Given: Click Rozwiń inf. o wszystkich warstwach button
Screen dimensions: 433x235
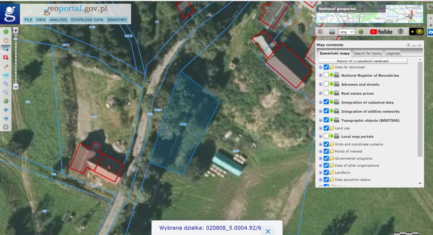Looking at the screenshot, I should click(x=363, y=61).
